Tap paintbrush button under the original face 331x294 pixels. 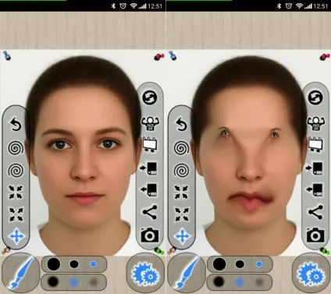click(21, 273)
